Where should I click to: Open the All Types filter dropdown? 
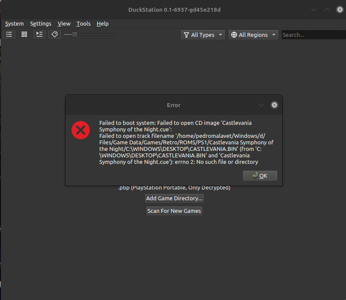point(202,35)
